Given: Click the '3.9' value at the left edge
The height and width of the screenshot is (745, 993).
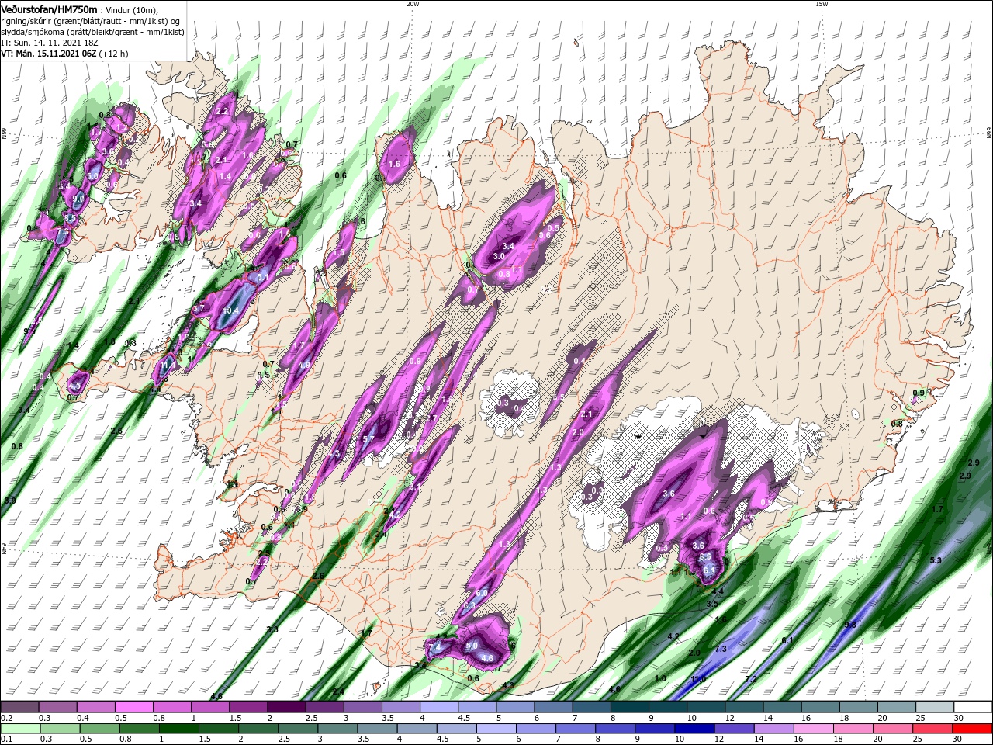Looking at the screenshot, I should 9,501.
